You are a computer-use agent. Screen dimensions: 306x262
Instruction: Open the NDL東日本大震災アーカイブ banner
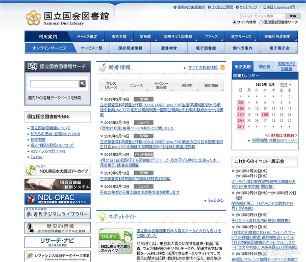pyautogui.click(x=58, y=170)
